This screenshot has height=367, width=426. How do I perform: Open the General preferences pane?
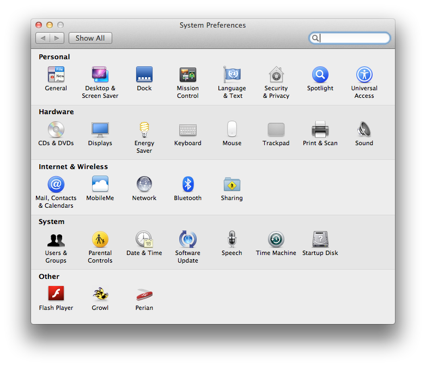(56, 75)
